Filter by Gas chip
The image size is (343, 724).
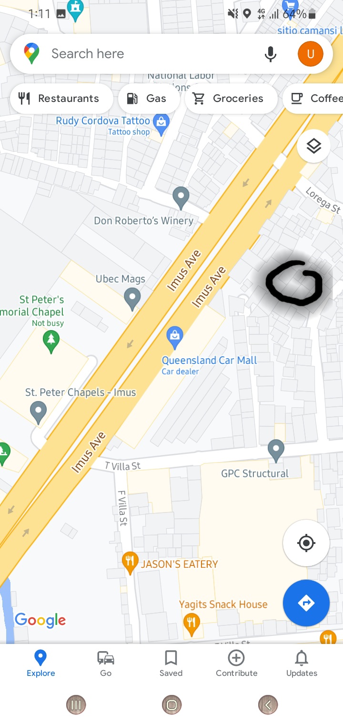click(148, 99)
